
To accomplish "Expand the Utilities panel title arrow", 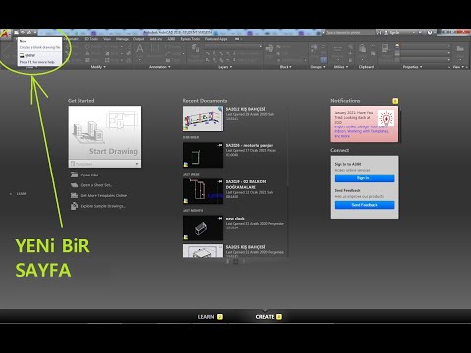I will coord(347,67).
